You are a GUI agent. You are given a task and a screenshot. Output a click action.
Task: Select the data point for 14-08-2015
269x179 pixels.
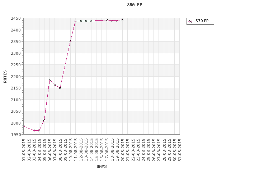pyautogui.click(x=91, y=21)
